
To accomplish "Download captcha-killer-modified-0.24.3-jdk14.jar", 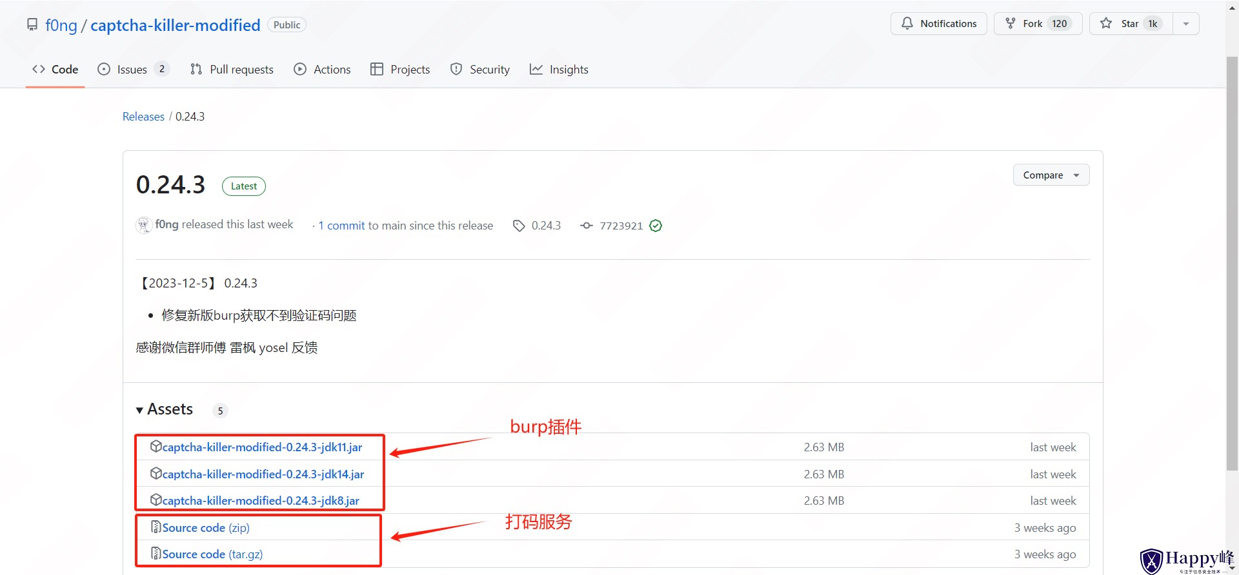I will pyautogui.click(x=263, y=474).
